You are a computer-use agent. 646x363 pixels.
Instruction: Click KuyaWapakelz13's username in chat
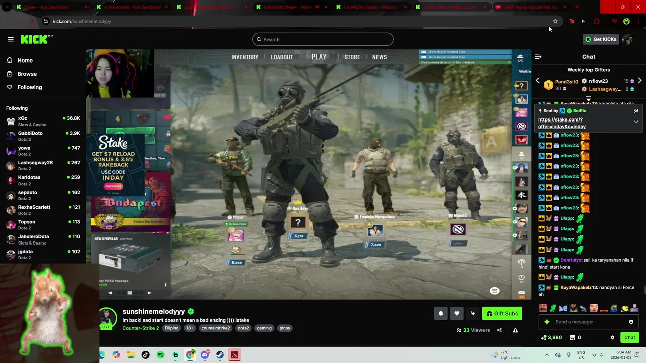click(x=579, y=287)
